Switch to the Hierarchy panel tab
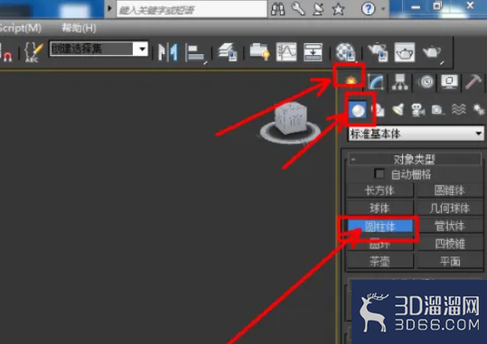The height and width of the screenshot is (344, 487). point(399,81)
